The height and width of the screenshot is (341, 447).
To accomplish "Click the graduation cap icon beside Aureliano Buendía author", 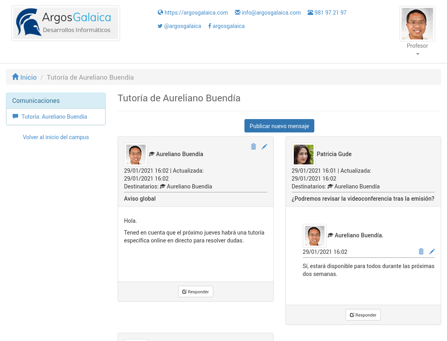I will coord(152,154).
